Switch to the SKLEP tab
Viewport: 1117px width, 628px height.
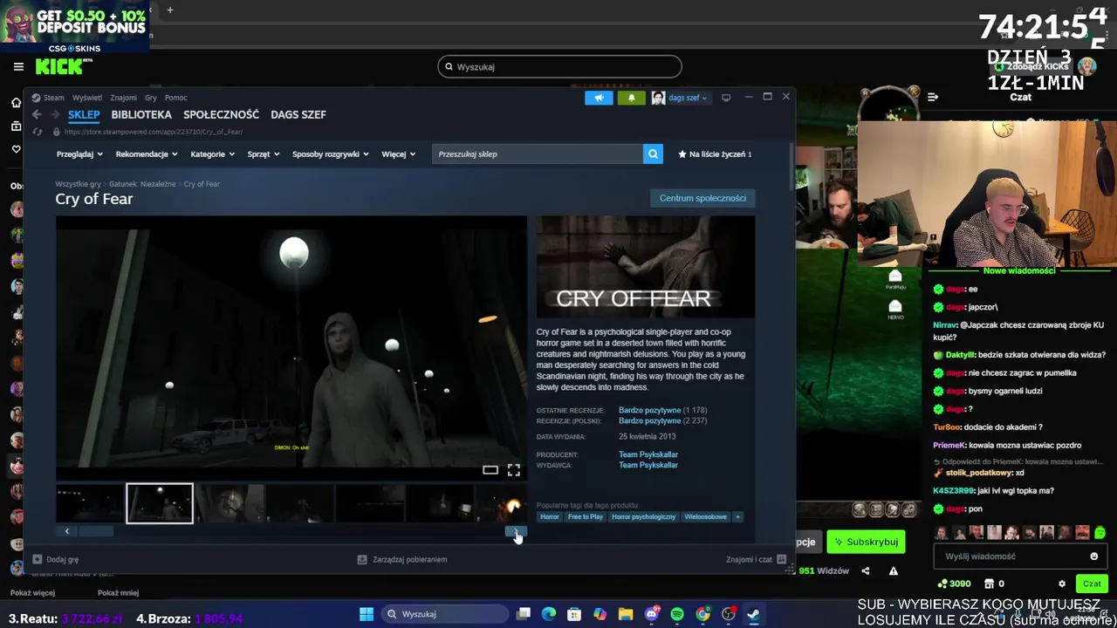(84, 114)
